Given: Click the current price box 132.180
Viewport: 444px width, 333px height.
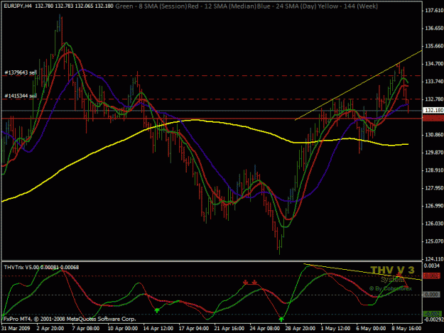Looking at the screenshot, I should click(x=433, y=110).
